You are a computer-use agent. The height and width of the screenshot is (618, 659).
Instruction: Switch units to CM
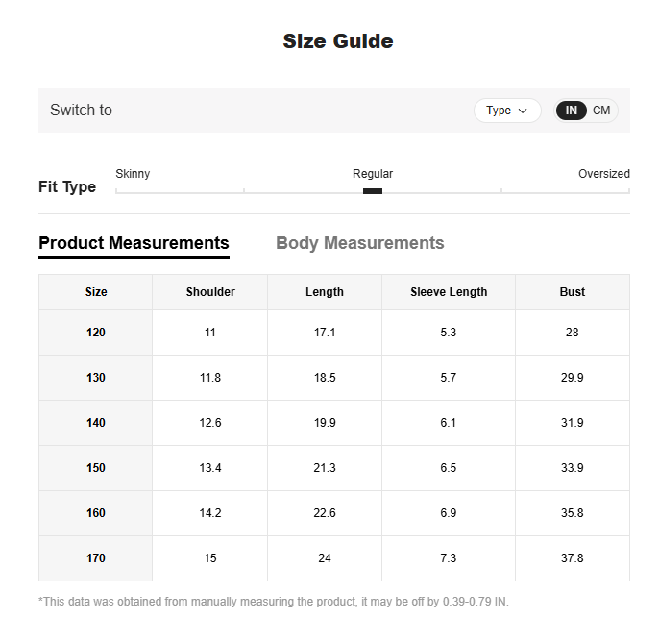coord(601,111)
